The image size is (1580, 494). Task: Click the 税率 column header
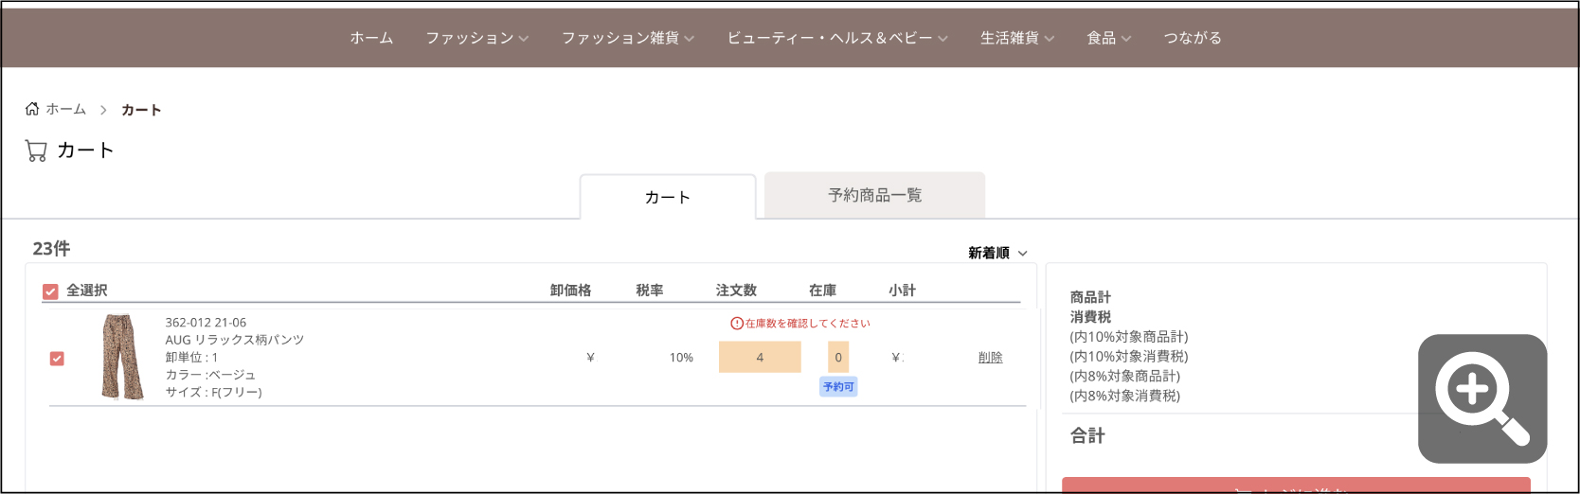[650, 291]
